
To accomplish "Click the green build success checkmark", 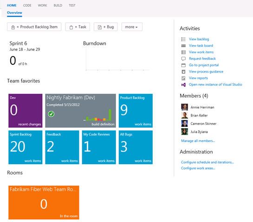I will 51,114.
